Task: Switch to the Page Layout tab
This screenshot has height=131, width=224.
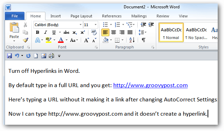Action: pos(81,16)
